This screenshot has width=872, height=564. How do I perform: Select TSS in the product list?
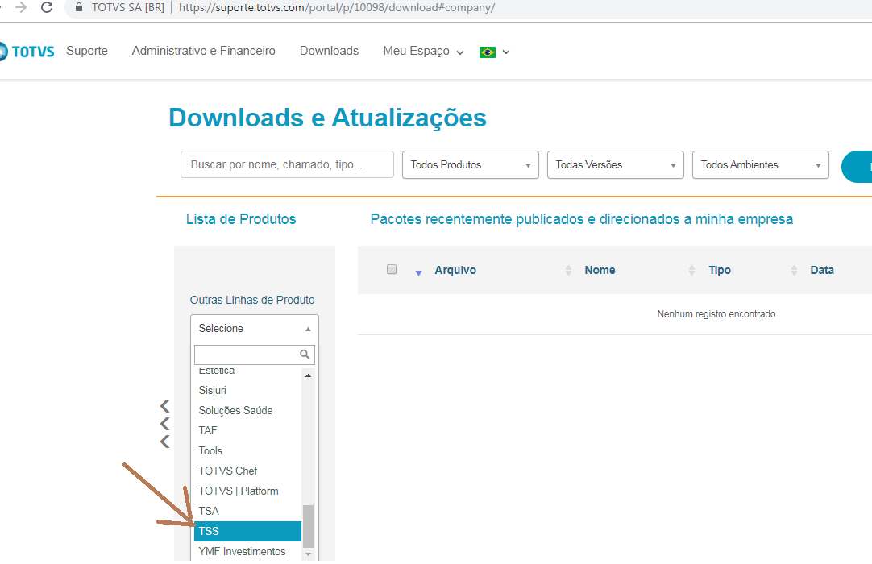pyautogui.click(x=247, y=531)
